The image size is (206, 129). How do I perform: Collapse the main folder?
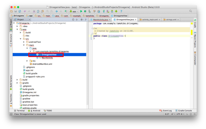[24, 45]
